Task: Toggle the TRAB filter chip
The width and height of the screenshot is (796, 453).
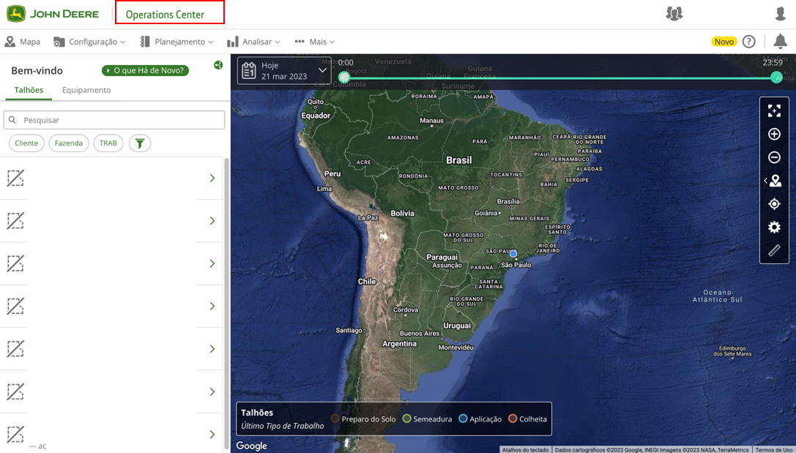Action: (x=108, y=143)
